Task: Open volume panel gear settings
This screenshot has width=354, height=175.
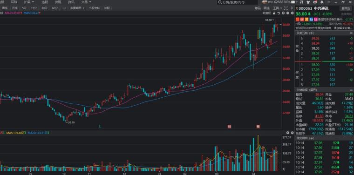Action: pos(292,133)
